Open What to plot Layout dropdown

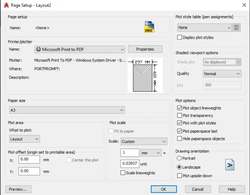pyautogui.click(x=25, y=139)
